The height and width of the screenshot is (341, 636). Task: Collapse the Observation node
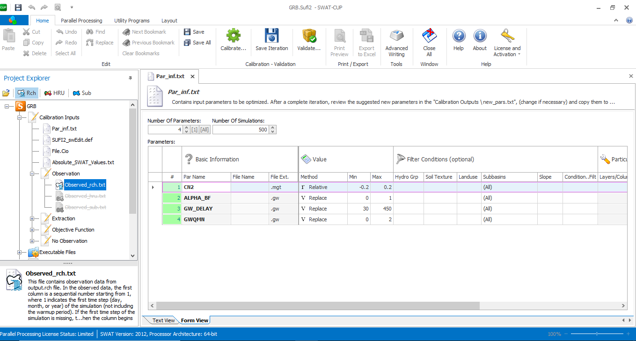[x=32, y=174]
